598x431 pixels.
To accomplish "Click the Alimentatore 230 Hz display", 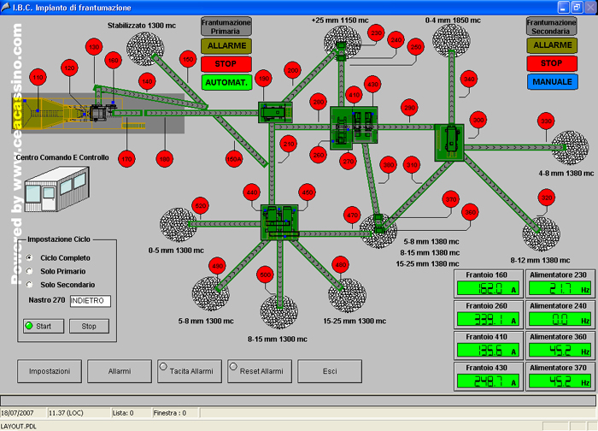I will click(x=560, y=288).
